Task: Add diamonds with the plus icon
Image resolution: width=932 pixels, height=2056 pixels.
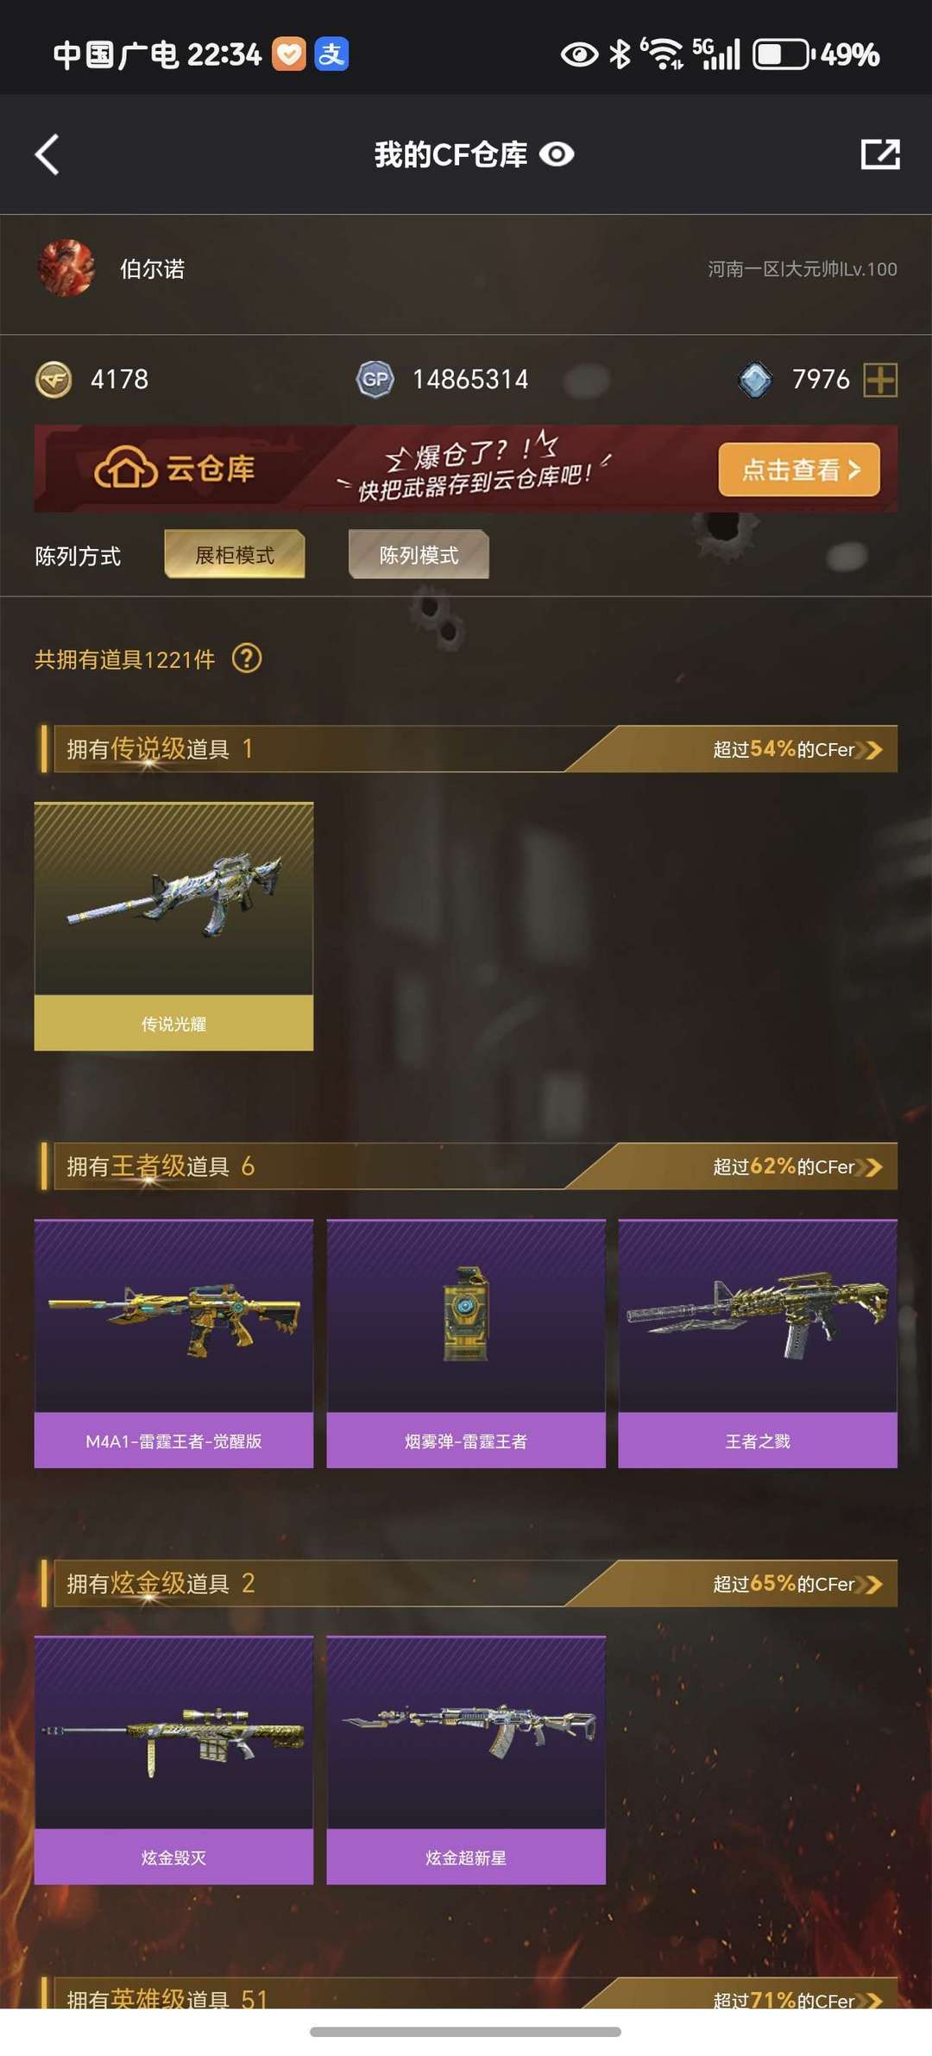Action: pyautogui.click(x=880, y=379)
